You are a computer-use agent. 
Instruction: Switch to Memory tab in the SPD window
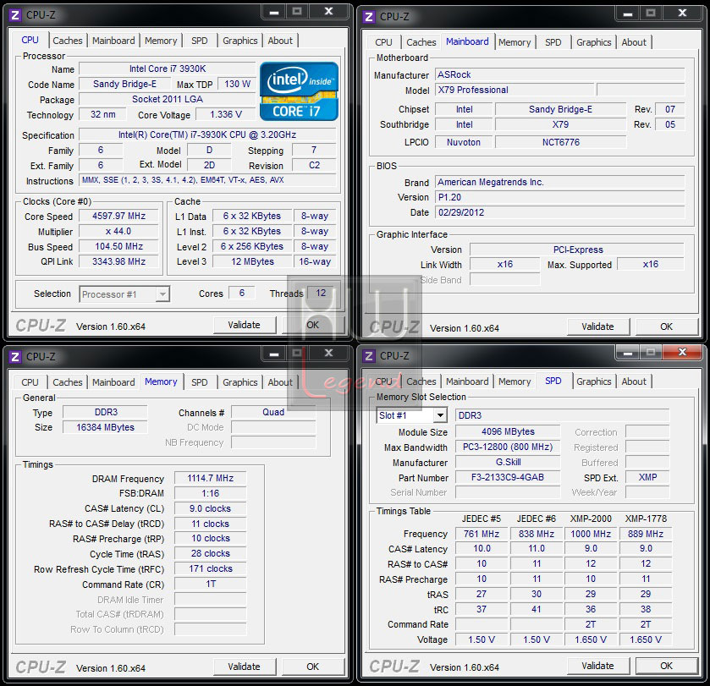pyautogui.click(x=515, y=381)
